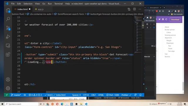
Task: Open the Selection menu
Action: [28, 4]
